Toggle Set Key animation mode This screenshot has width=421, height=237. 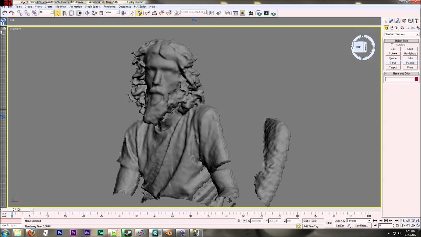click(x=340, y=226)
